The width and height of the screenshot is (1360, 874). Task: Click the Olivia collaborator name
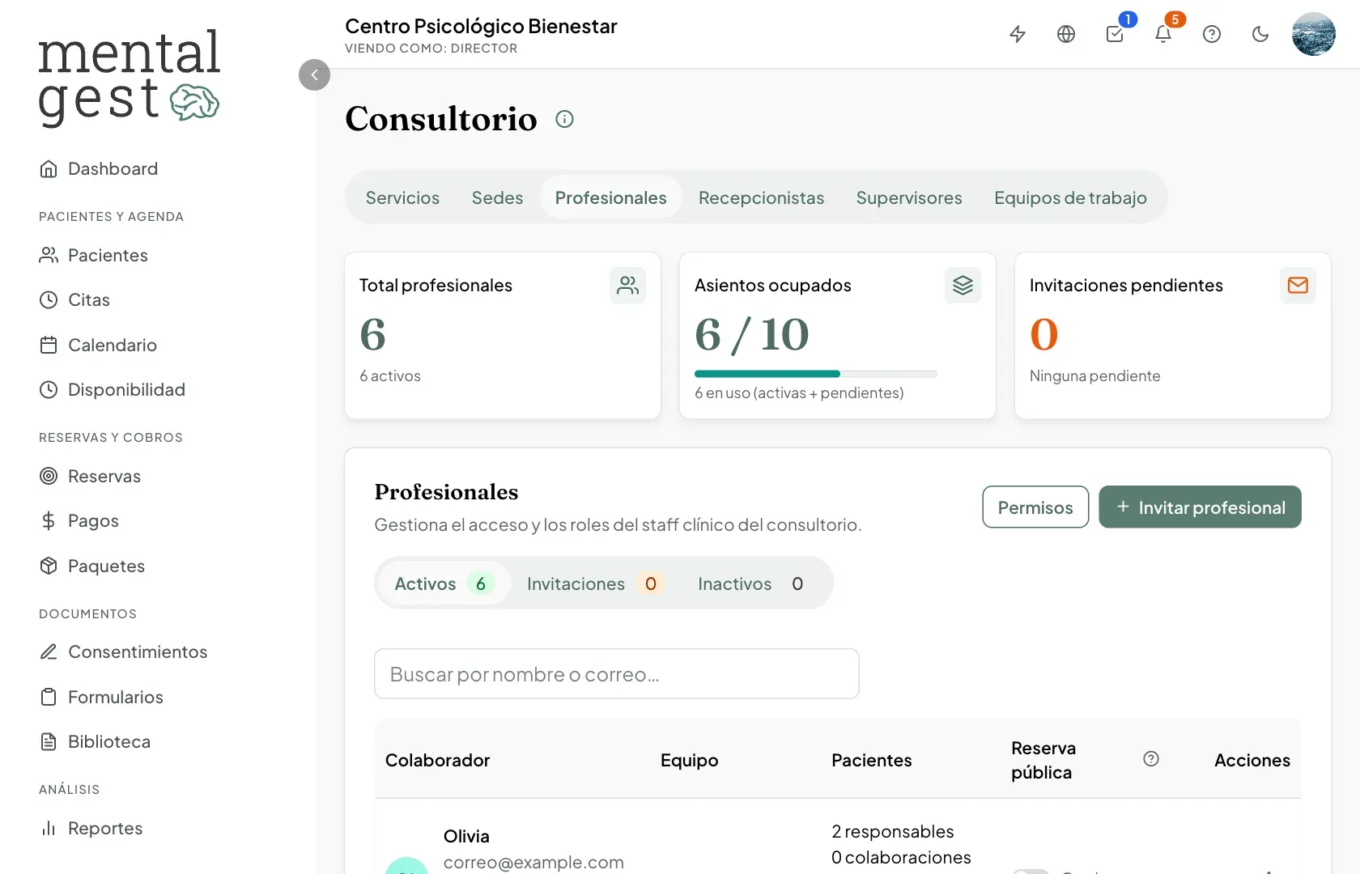[x=466, y=836]
